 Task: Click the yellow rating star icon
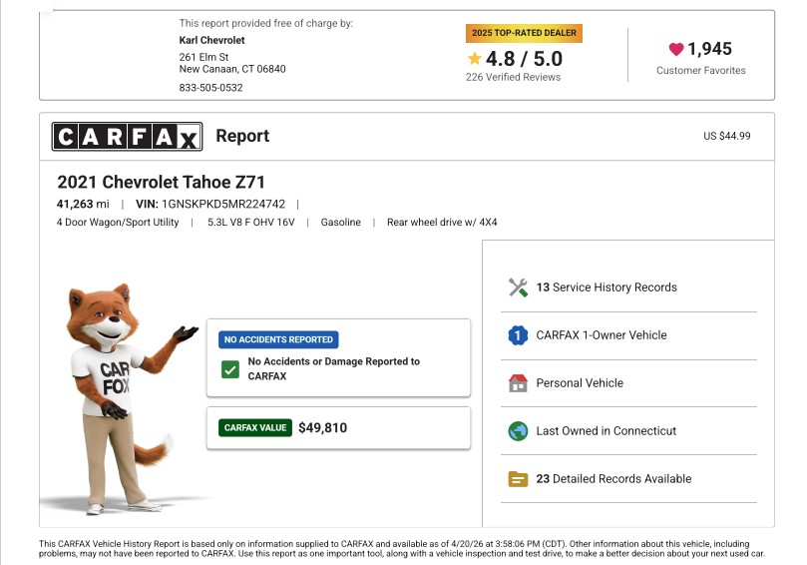[x=475, y=59]
